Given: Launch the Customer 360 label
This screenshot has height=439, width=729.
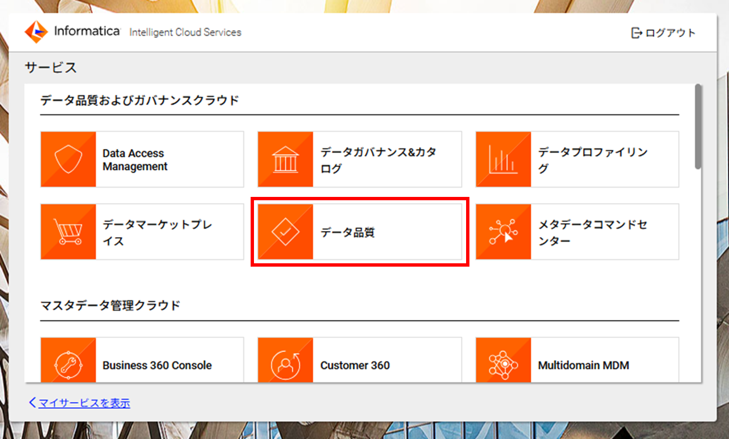Looking at the screenshot, I should click(355, 365).
